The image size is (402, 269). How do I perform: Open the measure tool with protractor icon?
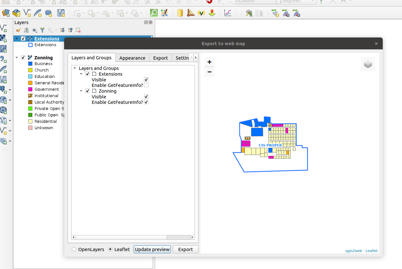pyautogui.click(x=190, y=13)
